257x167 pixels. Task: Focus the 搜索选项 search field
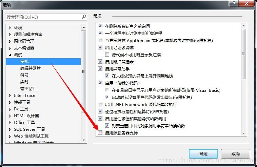click(44, 17)
